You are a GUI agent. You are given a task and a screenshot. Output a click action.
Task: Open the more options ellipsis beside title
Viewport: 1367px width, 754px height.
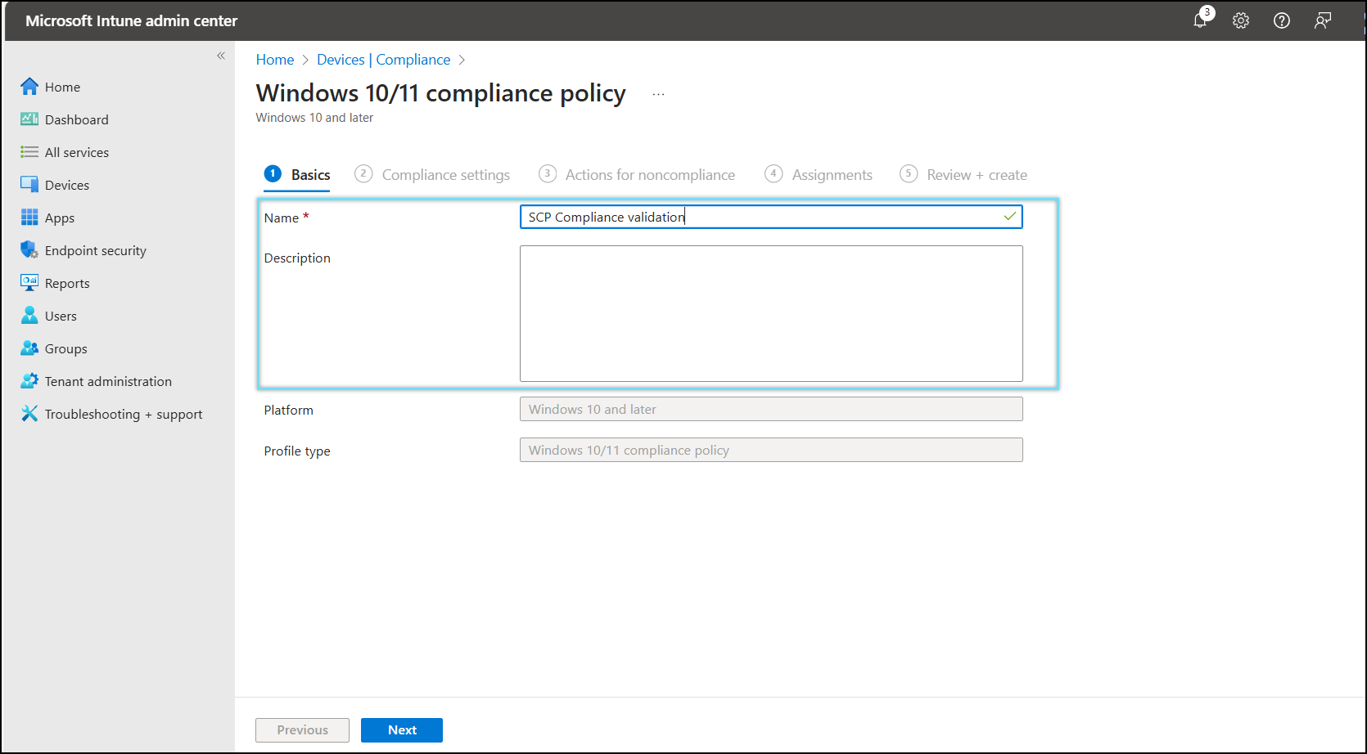tap(658, 95)
